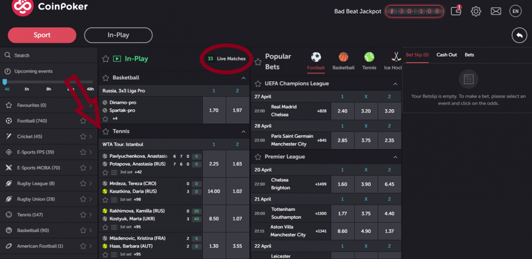Screen dimensions: 532x259
Task: Open settings gear icon
Action: pyautogui.click(x=476, y=11)
